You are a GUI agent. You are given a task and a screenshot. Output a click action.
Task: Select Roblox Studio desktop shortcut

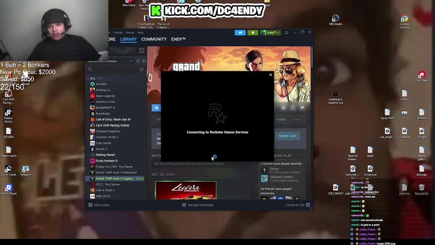8,116
